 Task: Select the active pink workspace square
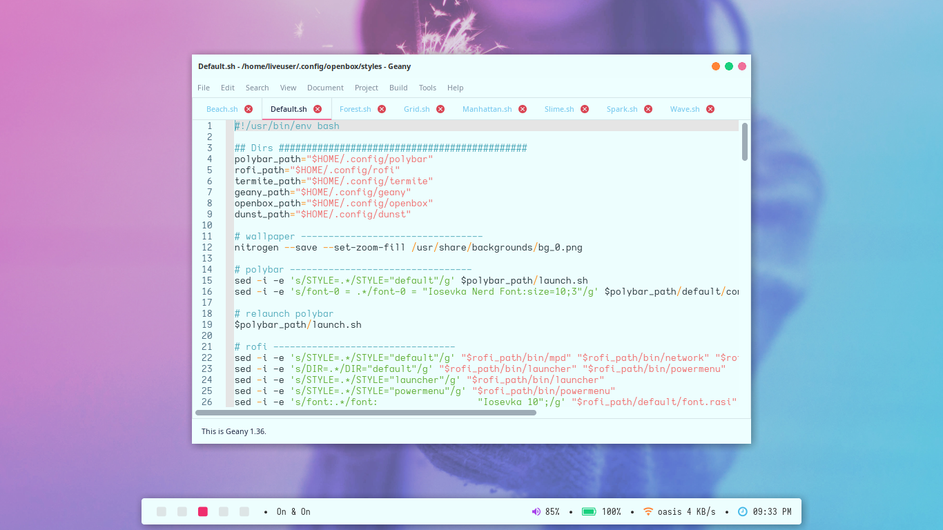pyautogui.click(x=203, y=511)
